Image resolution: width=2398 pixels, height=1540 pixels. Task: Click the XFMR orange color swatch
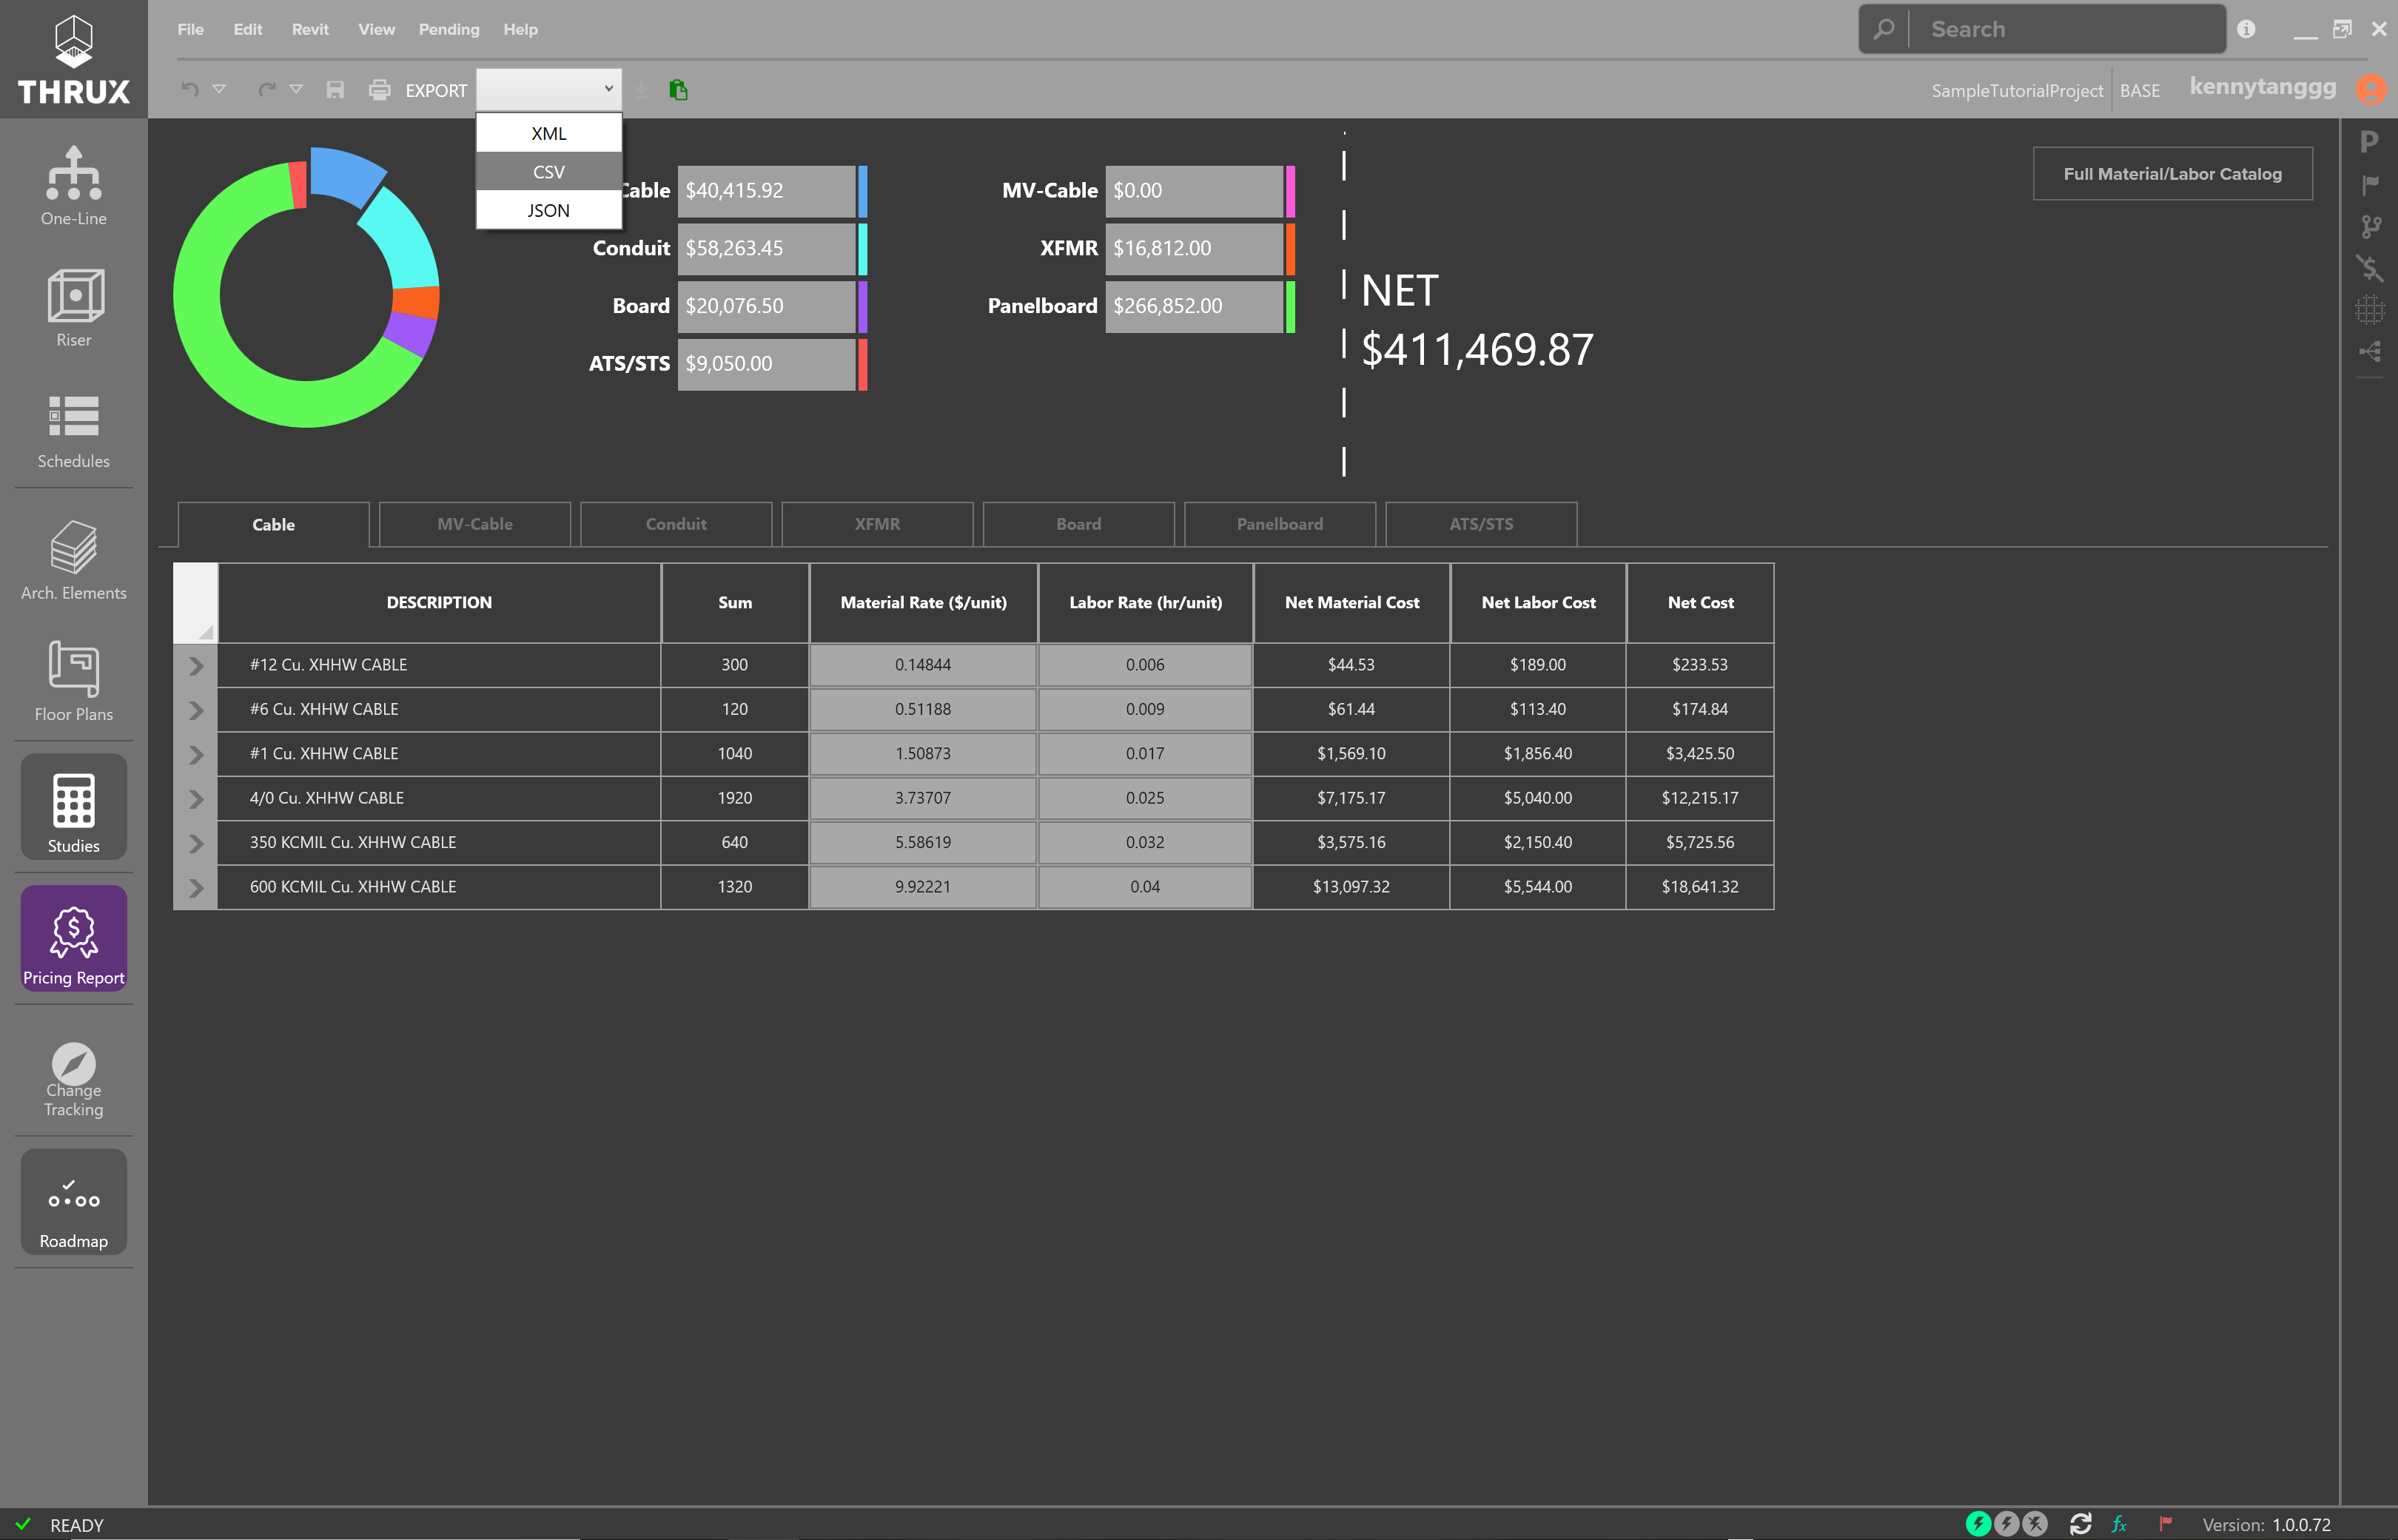coord(1290,249)
